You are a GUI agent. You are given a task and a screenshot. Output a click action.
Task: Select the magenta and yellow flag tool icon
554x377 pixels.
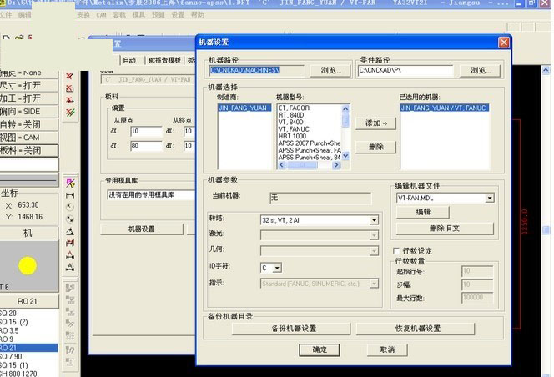tap(70, 183)
